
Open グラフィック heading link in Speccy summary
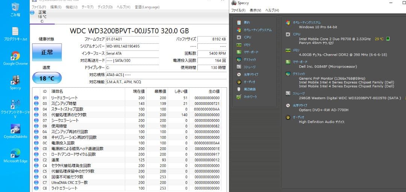[299, 74]
